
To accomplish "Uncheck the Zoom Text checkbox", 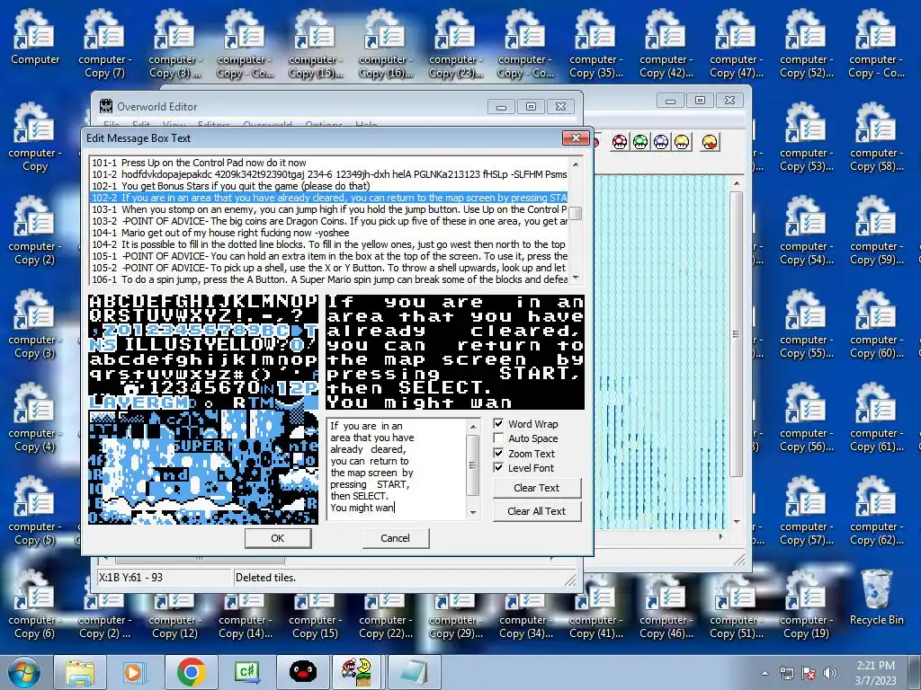I will 498,454.
